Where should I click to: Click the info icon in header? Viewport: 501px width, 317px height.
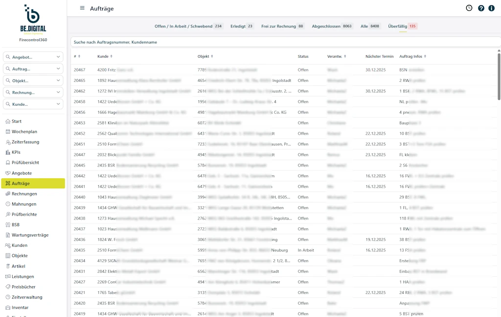(x=492, y=8)
